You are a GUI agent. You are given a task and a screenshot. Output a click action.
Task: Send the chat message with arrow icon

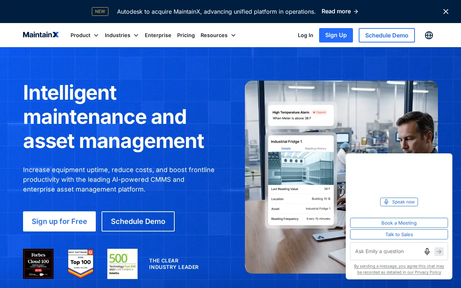[x=439, y=252]
